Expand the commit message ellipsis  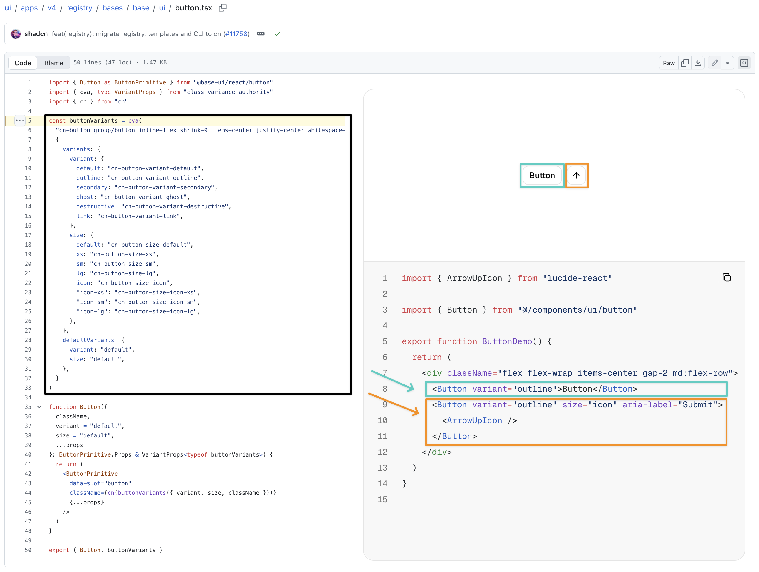[260, 34]
